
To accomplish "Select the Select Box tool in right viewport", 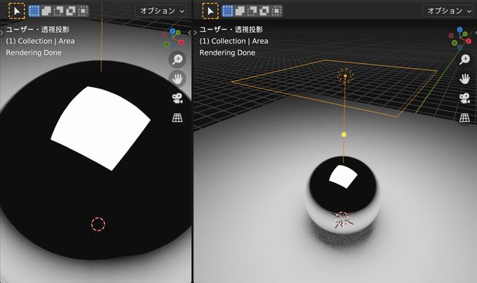I will pos(210,12).
